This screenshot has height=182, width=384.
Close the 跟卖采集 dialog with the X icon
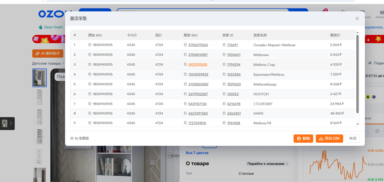point(357,19)
